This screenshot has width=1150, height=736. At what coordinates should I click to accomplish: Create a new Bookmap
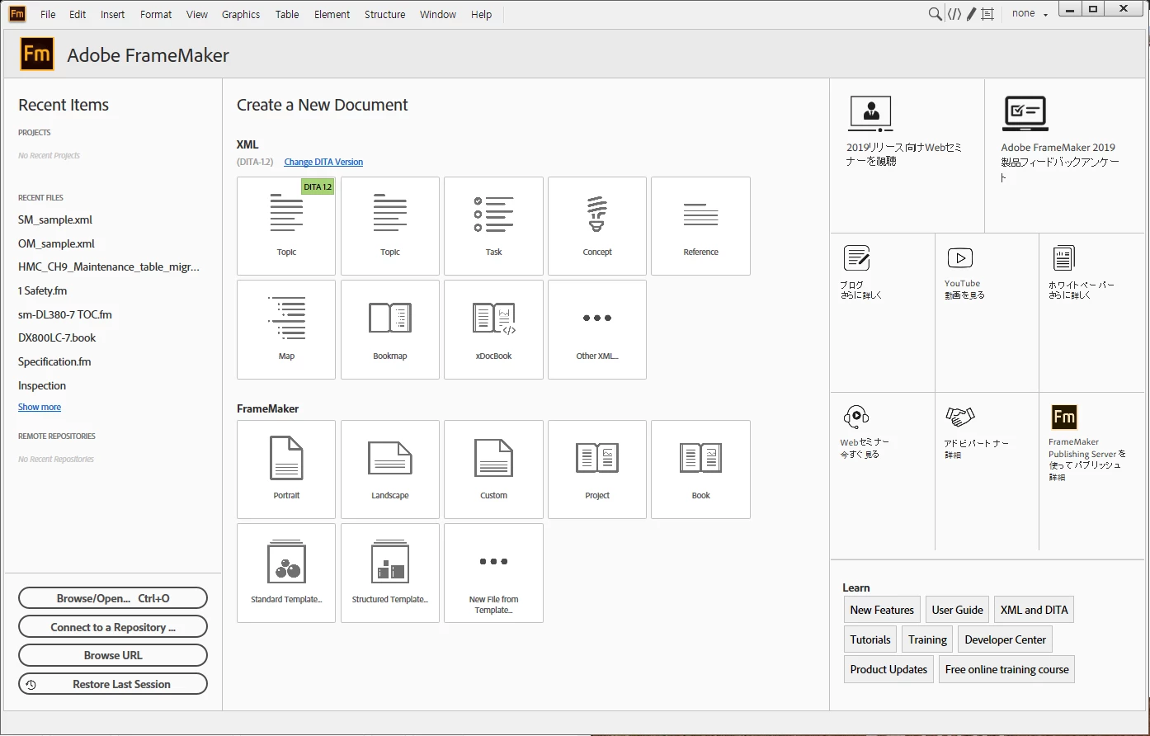click(390, 329)
